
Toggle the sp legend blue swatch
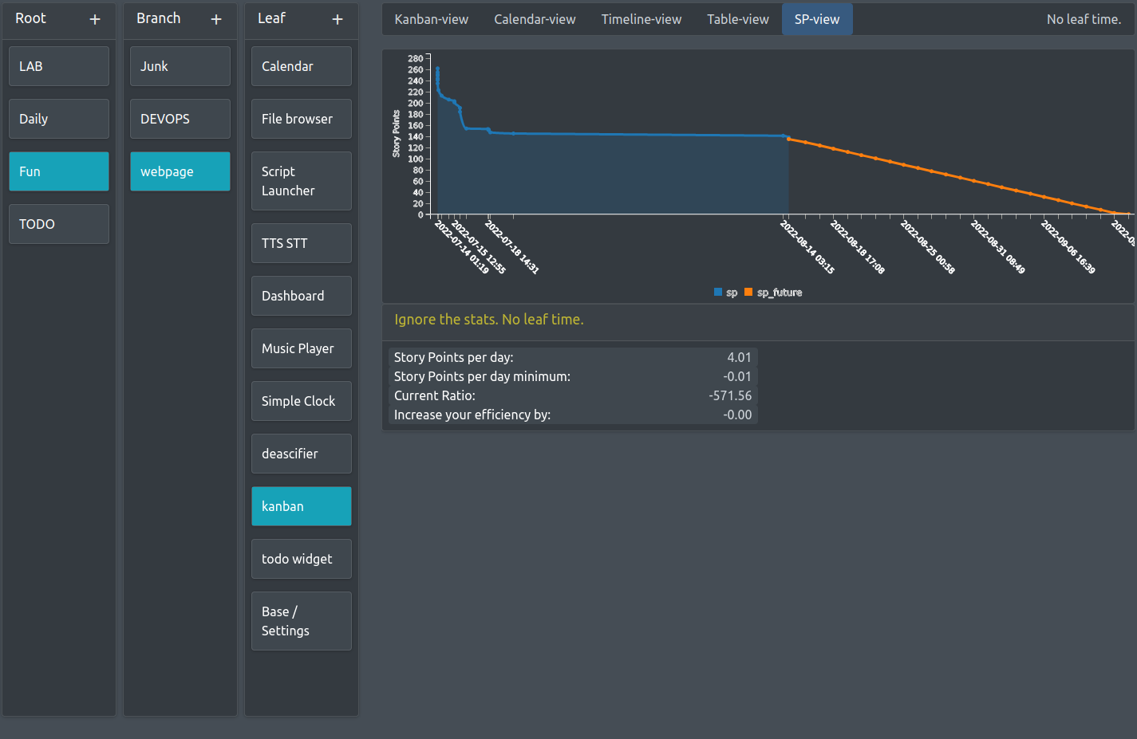pyautogui.click(x=718, y=293)
